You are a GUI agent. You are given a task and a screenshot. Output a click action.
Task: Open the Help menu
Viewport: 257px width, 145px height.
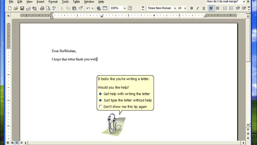coord(101,2)
